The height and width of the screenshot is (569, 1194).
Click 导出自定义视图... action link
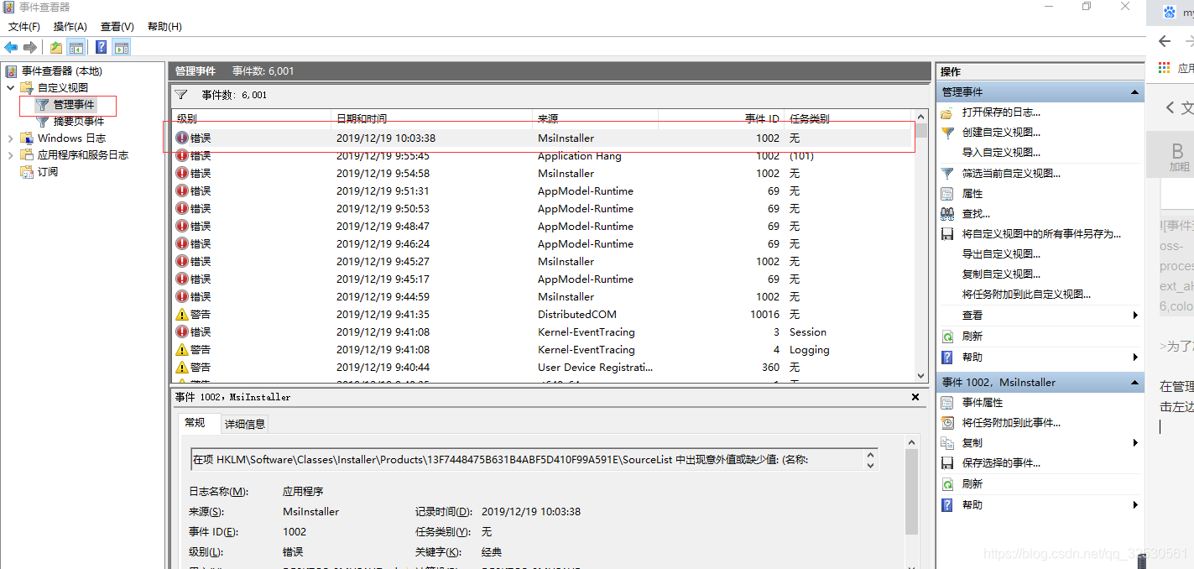[x=1001, y=254]
